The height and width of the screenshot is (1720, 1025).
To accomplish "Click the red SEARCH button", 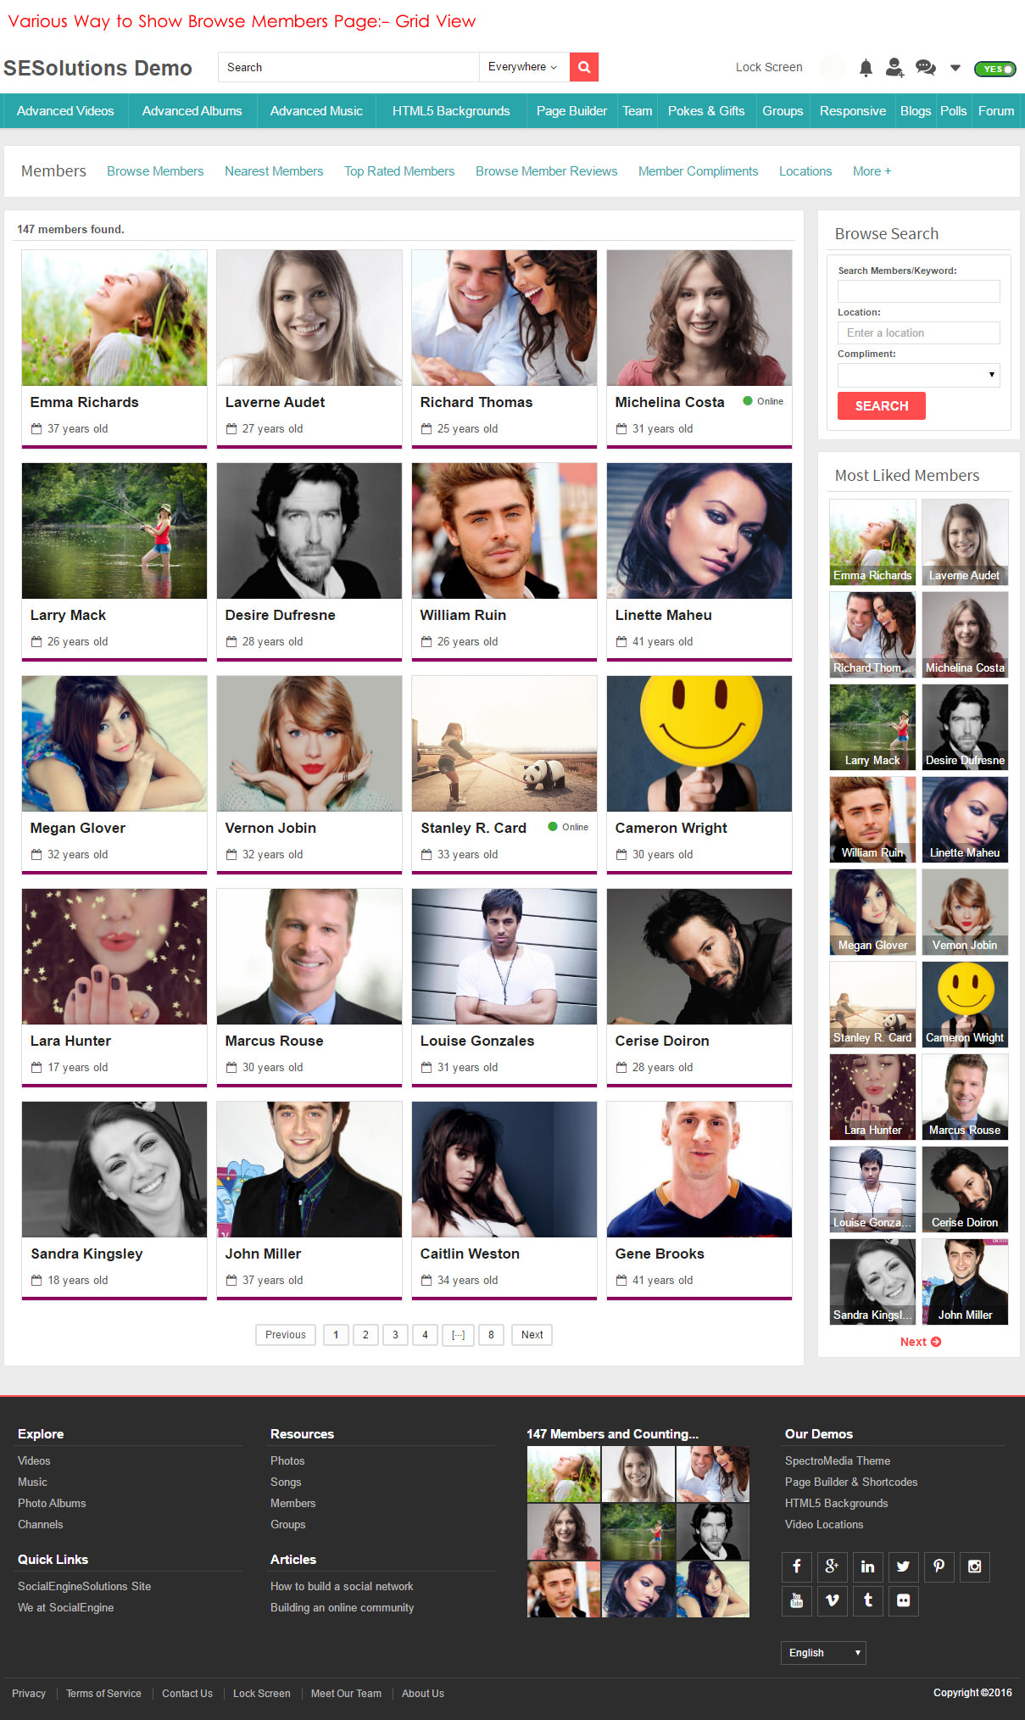I will [x=882, y=405].
